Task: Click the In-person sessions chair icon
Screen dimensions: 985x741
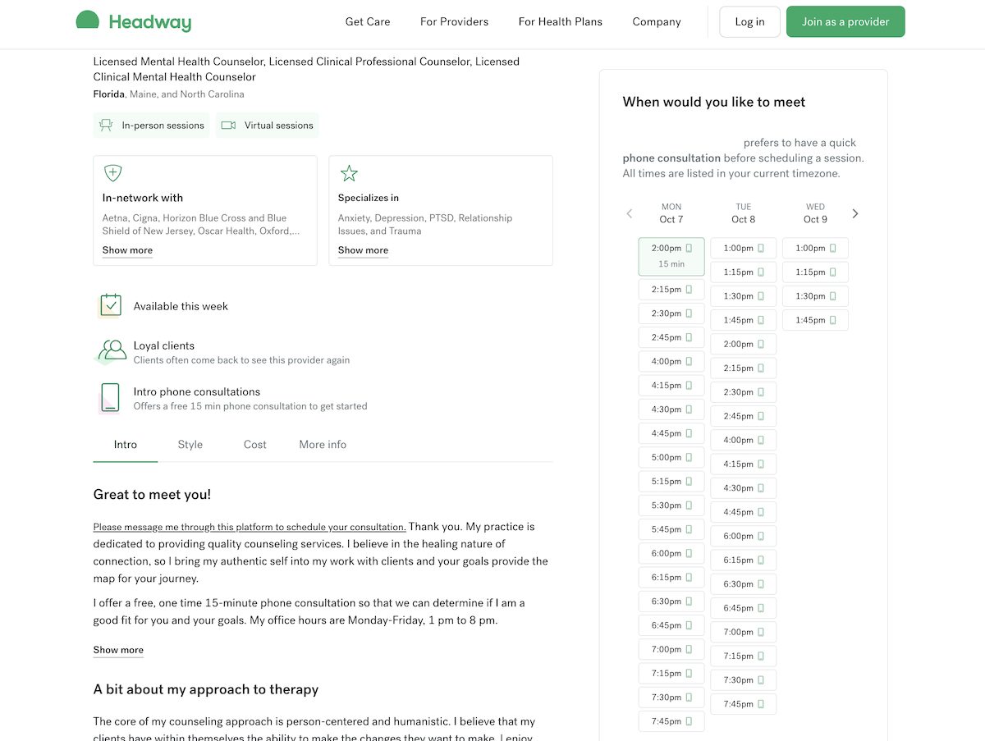Action: 106,126
